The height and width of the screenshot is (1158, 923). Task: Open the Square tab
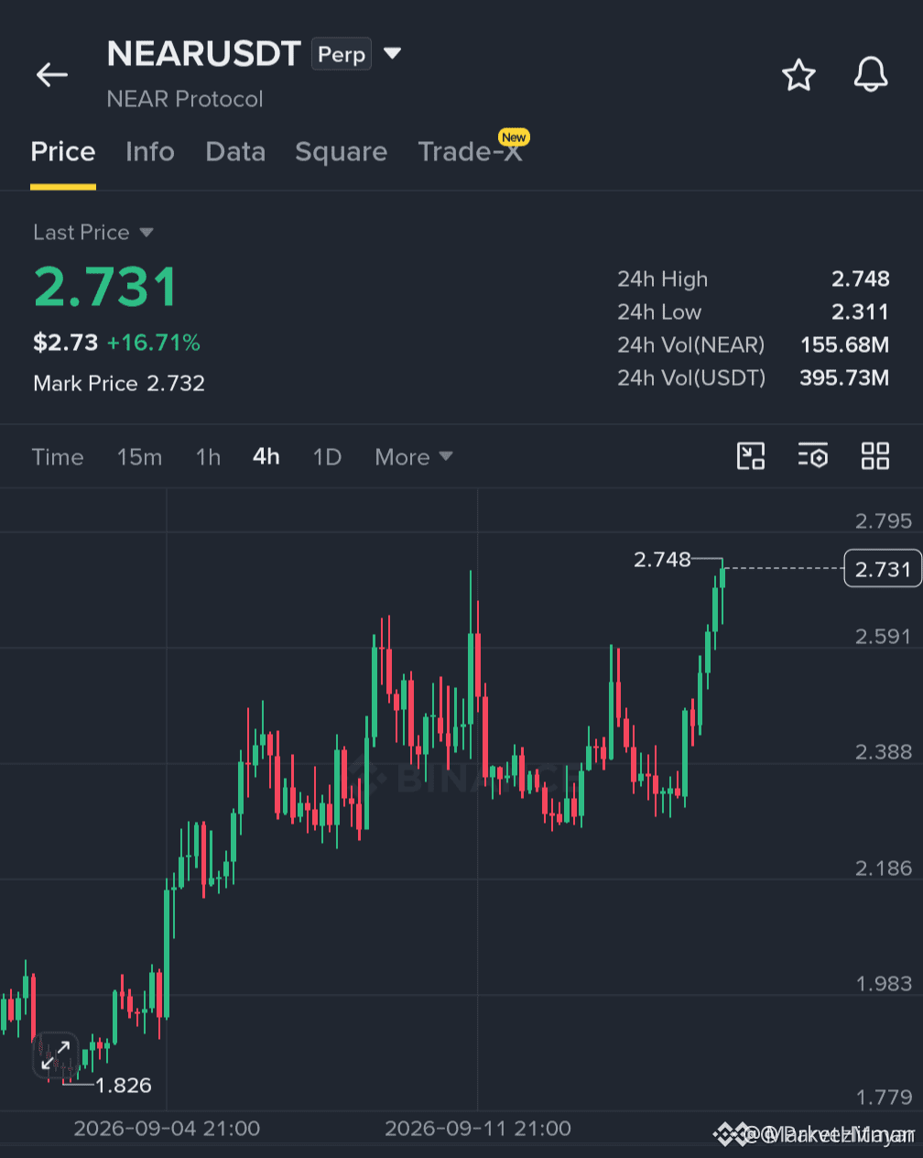[341, 152]
